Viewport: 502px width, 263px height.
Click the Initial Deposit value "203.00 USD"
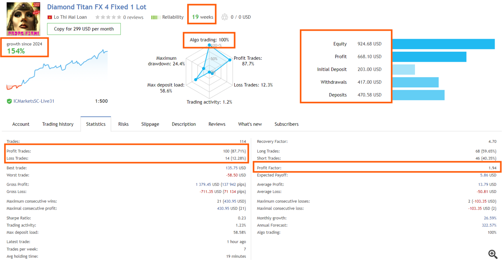(369, 69)
